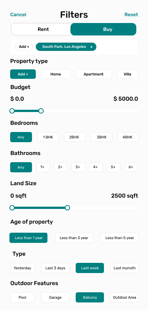Toggle the Pool outdoor feature
148x310 pixels.
coord(22,297)
